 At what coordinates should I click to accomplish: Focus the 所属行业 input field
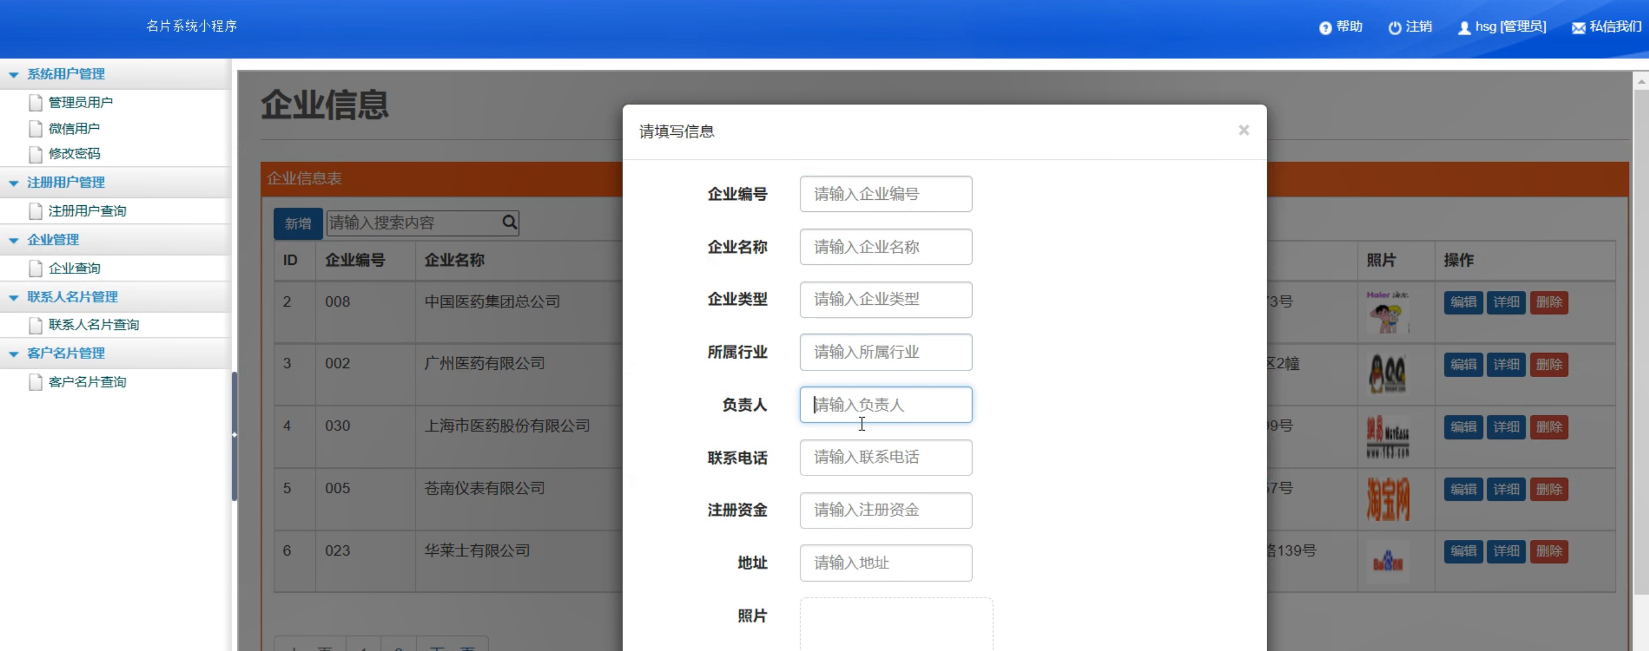pos(886,352)
